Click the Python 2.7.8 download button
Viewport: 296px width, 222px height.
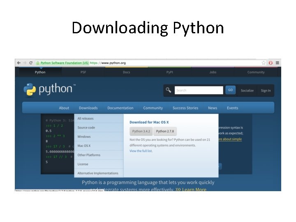[165, 131]
